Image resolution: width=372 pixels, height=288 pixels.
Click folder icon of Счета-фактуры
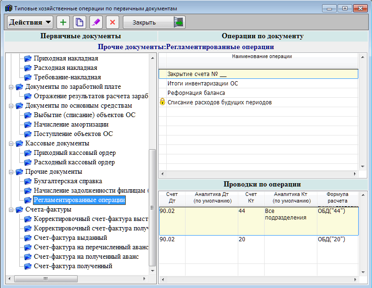19,210
